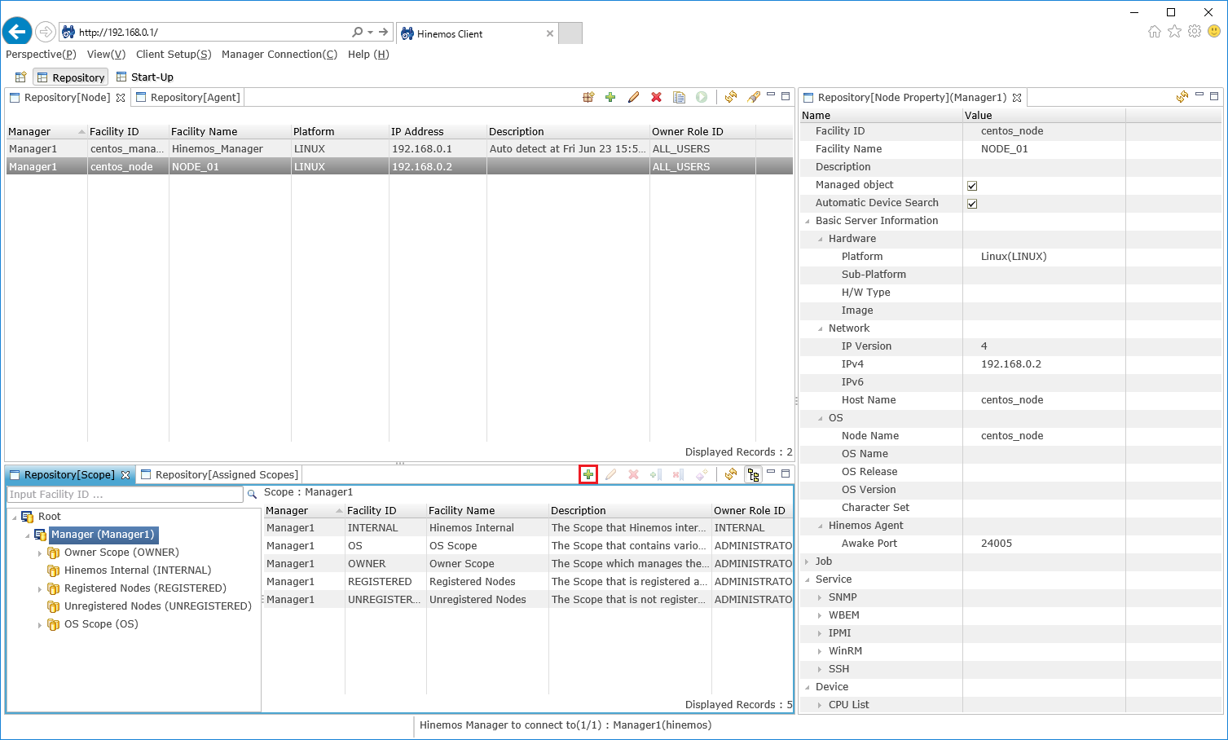This screenshot has height=740, width=1228.
Task: Delete the selected node with the red X
Action: pos(656,97)
